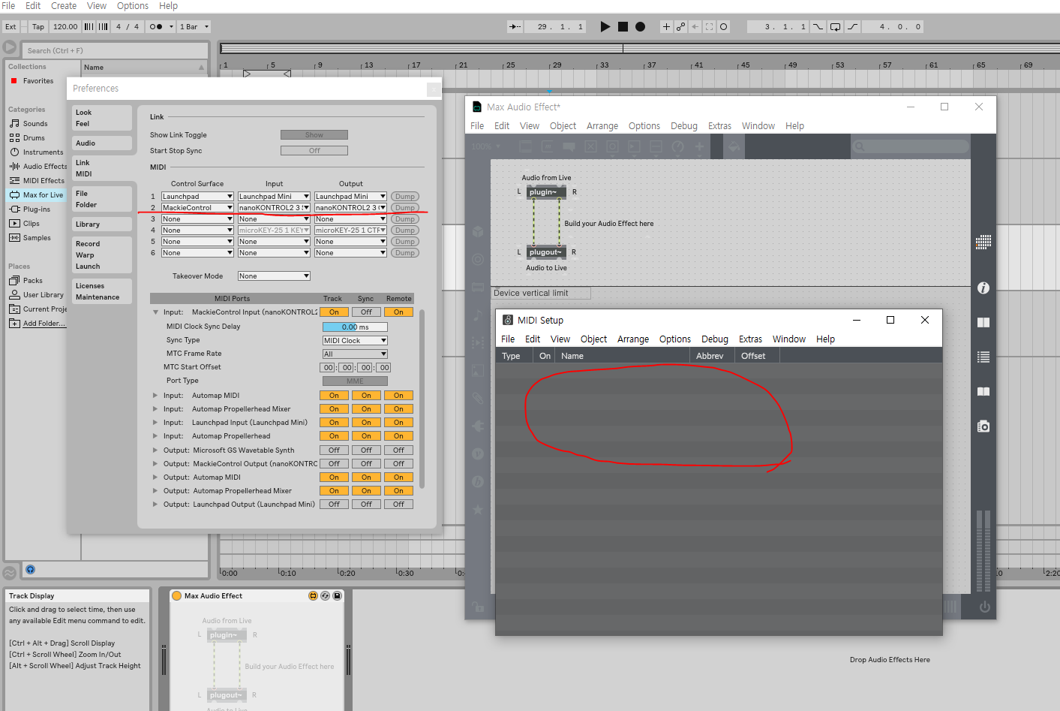Toggle the Ext sync button
Screen dimensions: 1060x711
tap(11, 26)
